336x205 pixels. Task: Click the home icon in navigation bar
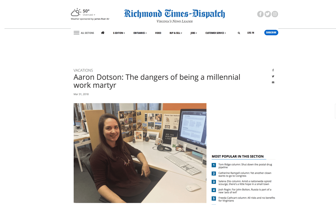click(x=103, y=33)
